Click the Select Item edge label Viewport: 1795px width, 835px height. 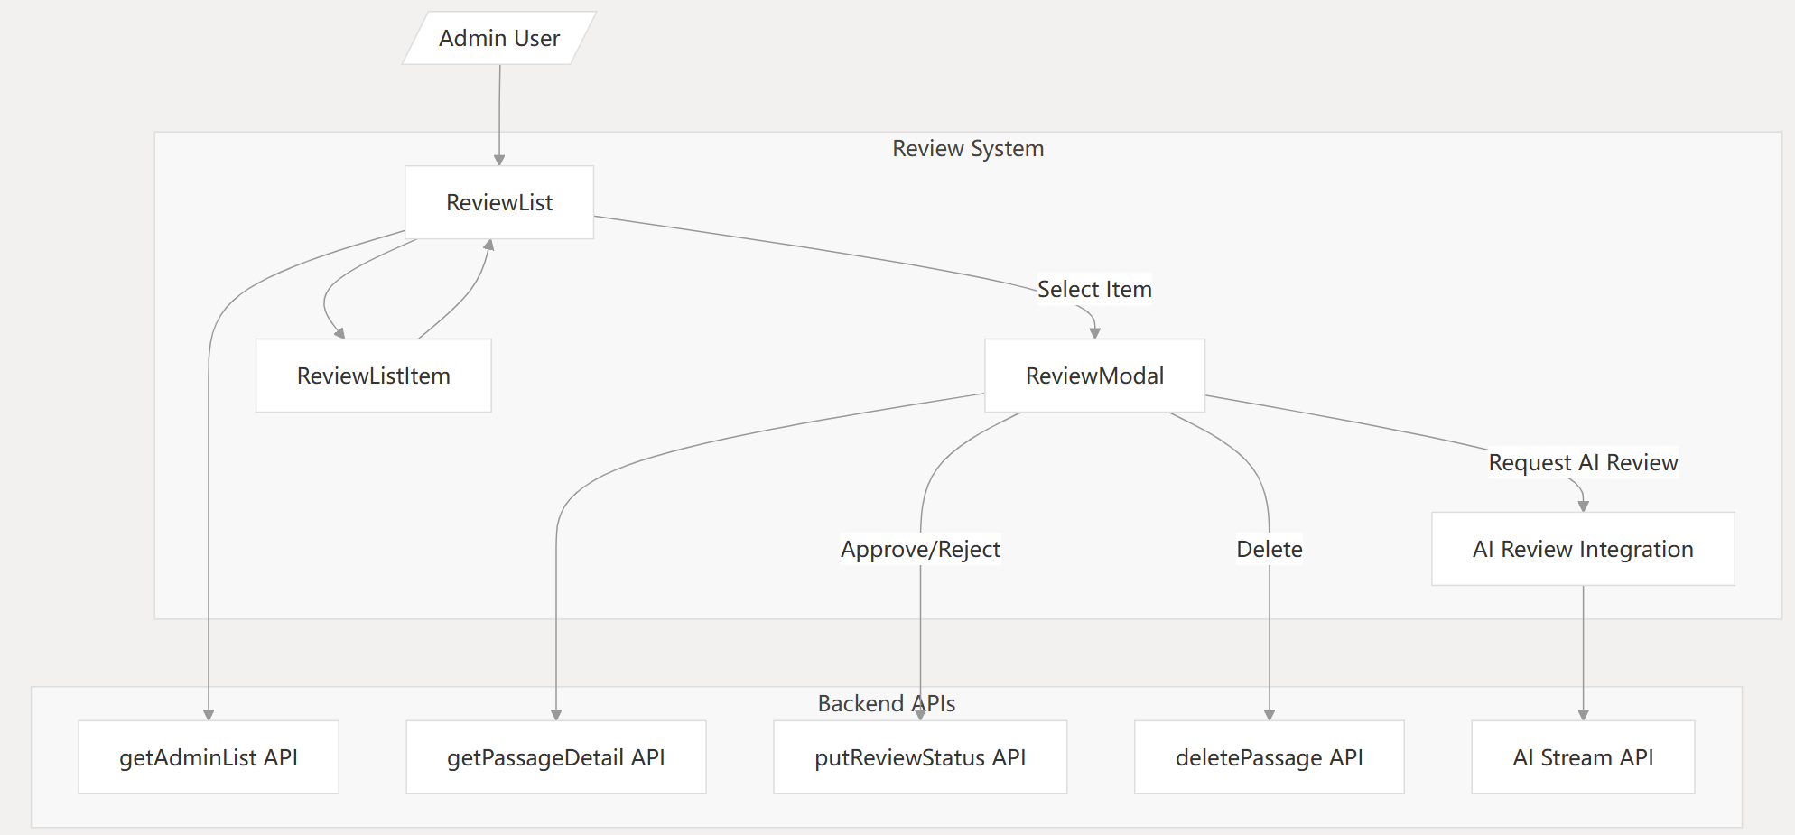pyautogui.click(x=1094, y=289)
